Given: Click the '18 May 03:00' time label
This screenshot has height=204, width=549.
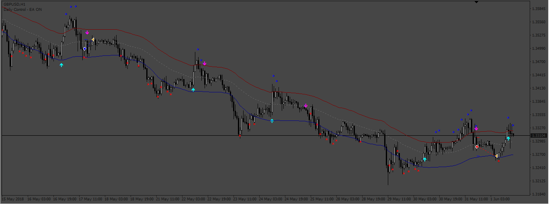Looking at the screenshot, I should [116, 199].
